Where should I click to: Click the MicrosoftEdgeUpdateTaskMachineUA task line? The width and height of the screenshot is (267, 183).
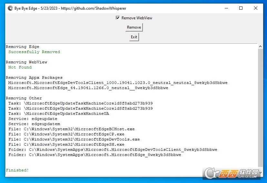click(59, 114)
